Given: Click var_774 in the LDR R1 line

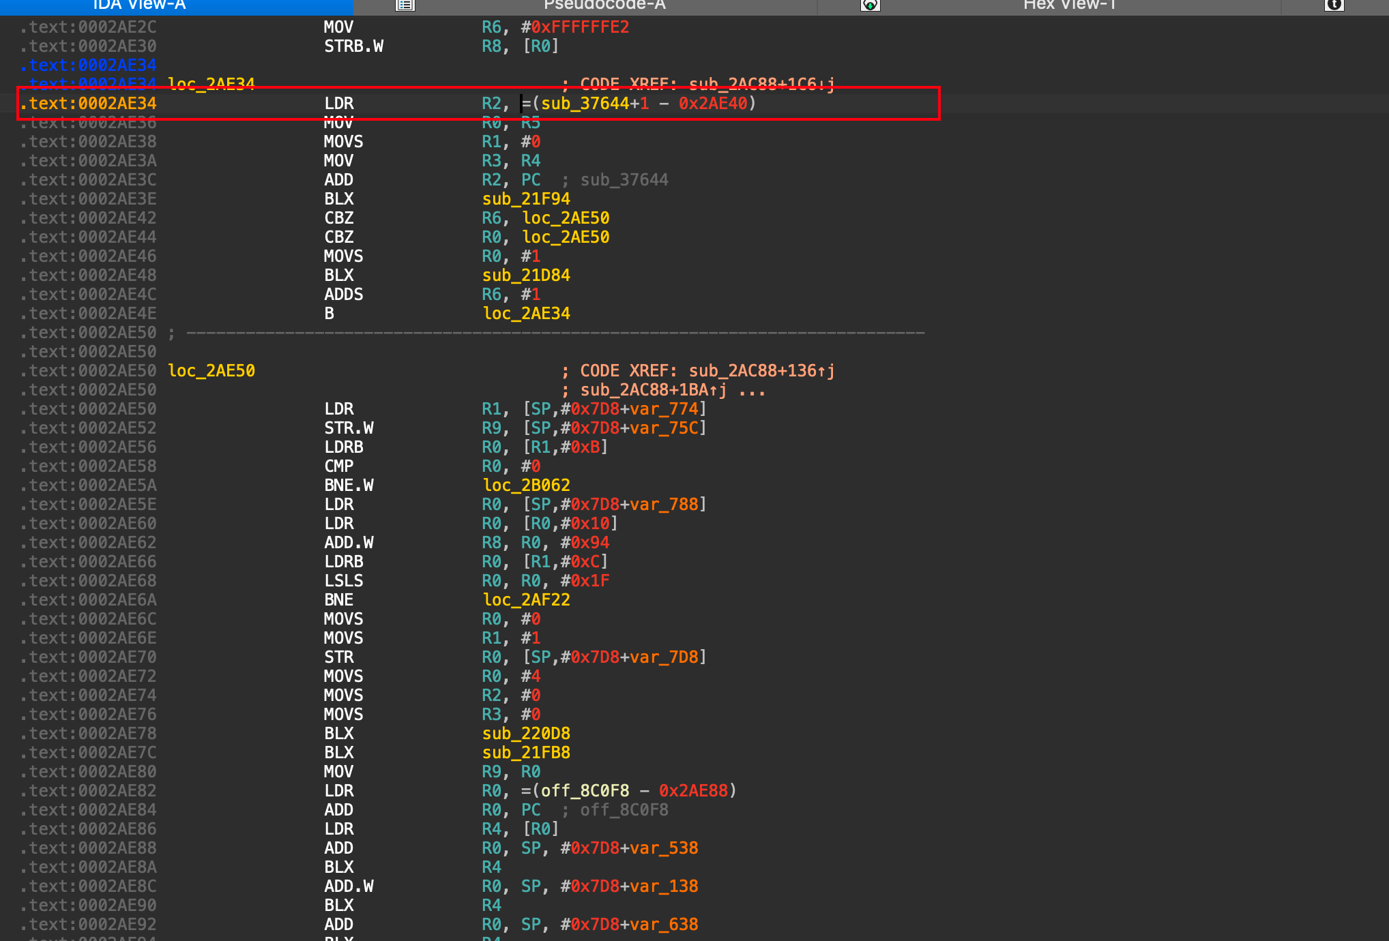Looking at the screenshot, I should point(664,409).
